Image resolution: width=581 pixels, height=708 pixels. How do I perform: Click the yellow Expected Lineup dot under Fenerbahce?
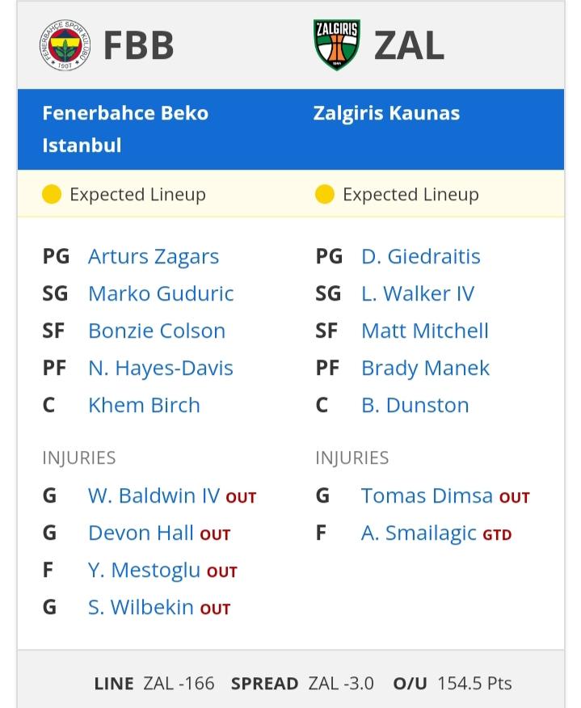[52, 194]
